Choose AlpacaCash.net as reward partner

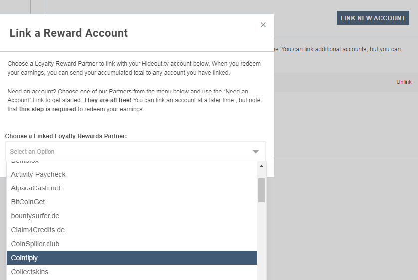36,188
